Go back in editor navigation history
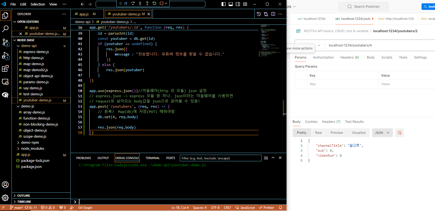Screen dimensions: 435x211 [82, 4]
